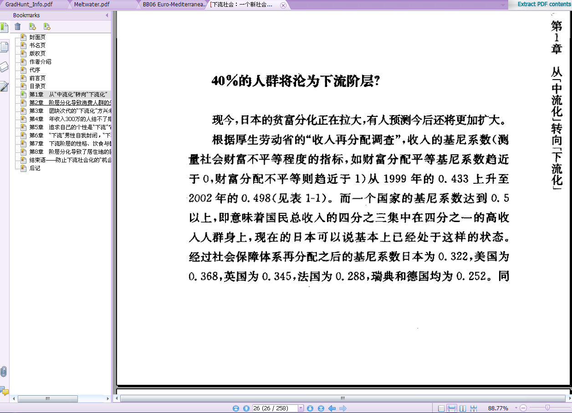
Task: Delete the selected bookmark with trash icon
Action: [x=18, y=26]
